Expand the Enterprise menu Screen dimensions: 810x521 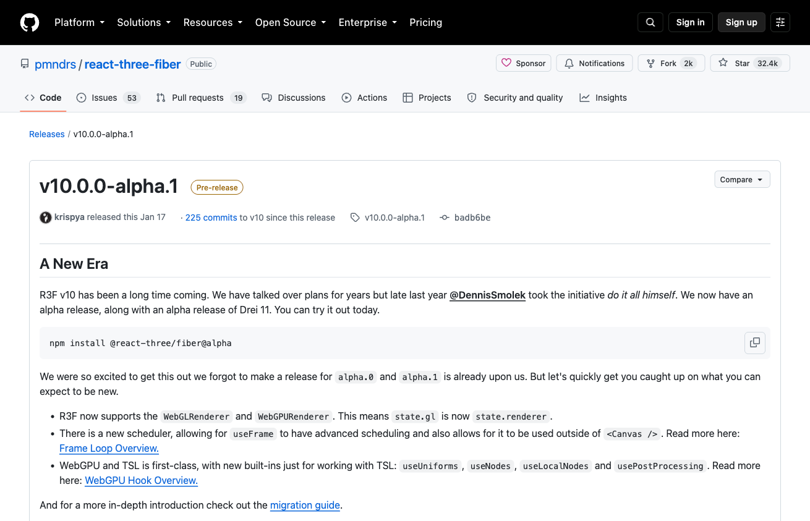[367, 22]
